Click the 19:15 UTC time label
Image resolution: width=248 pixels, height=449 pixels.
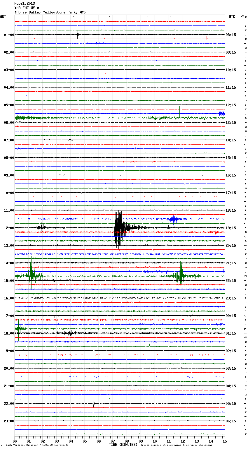pos(231,228)
